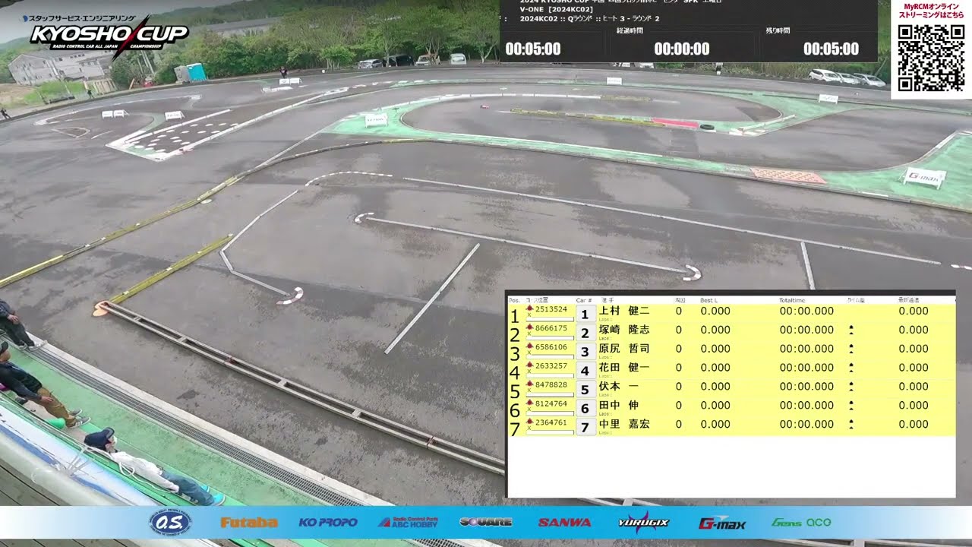Click driver name 花田 健一
972x547 pixels.
pos(624,368)
